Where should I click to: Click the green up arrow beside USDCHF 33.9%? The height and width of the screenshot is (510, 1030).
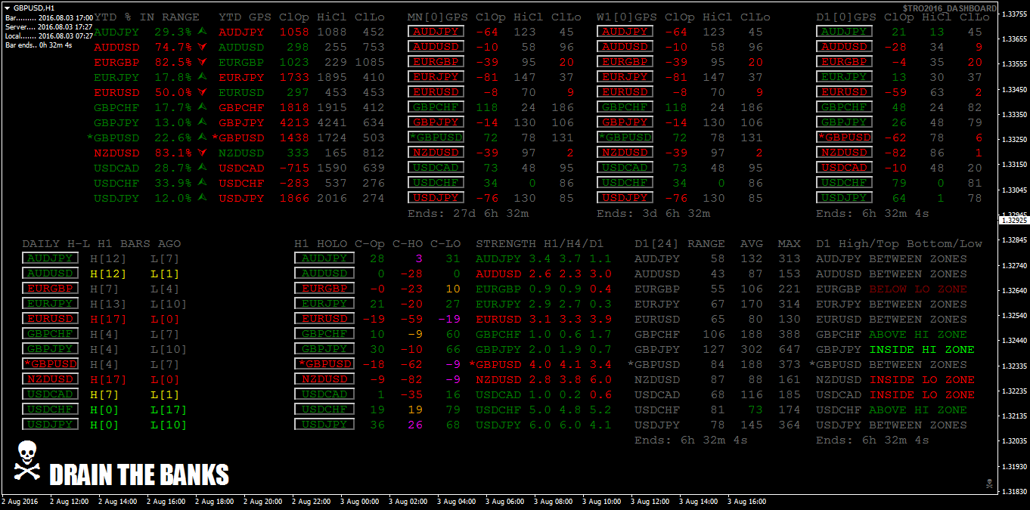pos(202,182)
